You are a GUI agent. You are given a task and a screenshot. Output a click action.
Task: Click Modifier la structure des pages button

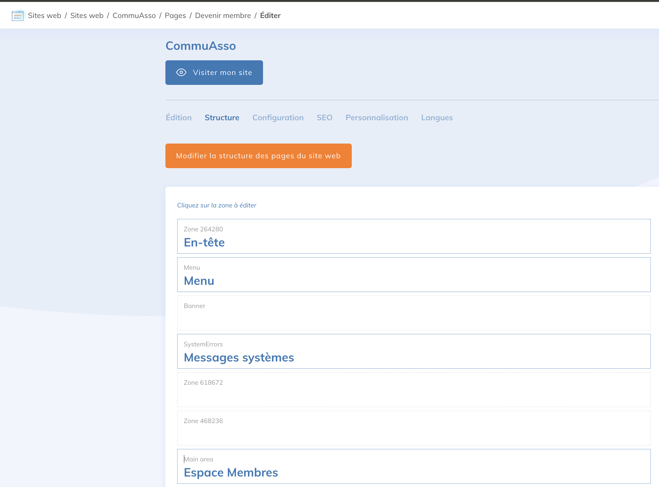coord(258,156)
